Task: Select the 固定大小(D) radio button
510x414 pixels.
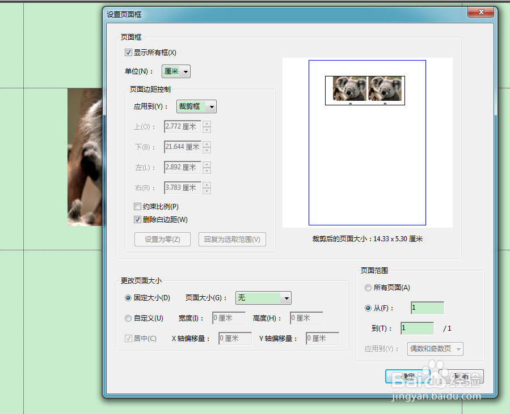Action: (128, 298)
